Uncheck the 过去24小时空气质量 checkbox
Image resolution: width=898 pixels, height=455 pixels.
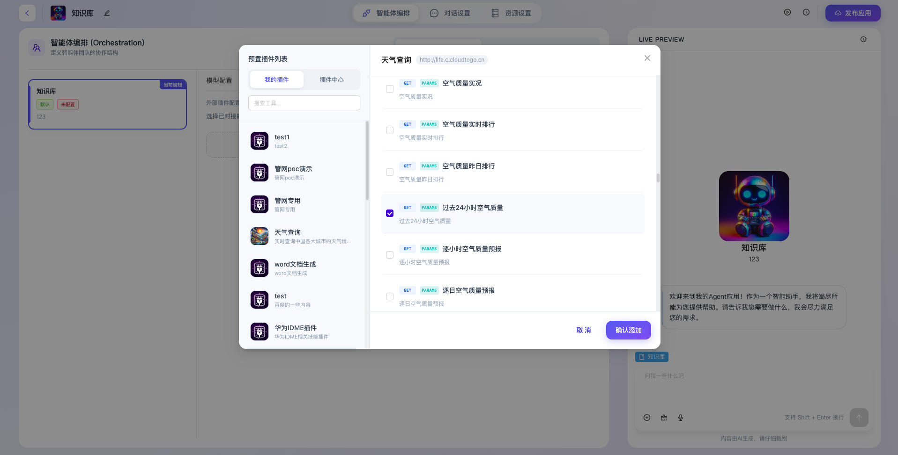390,213
